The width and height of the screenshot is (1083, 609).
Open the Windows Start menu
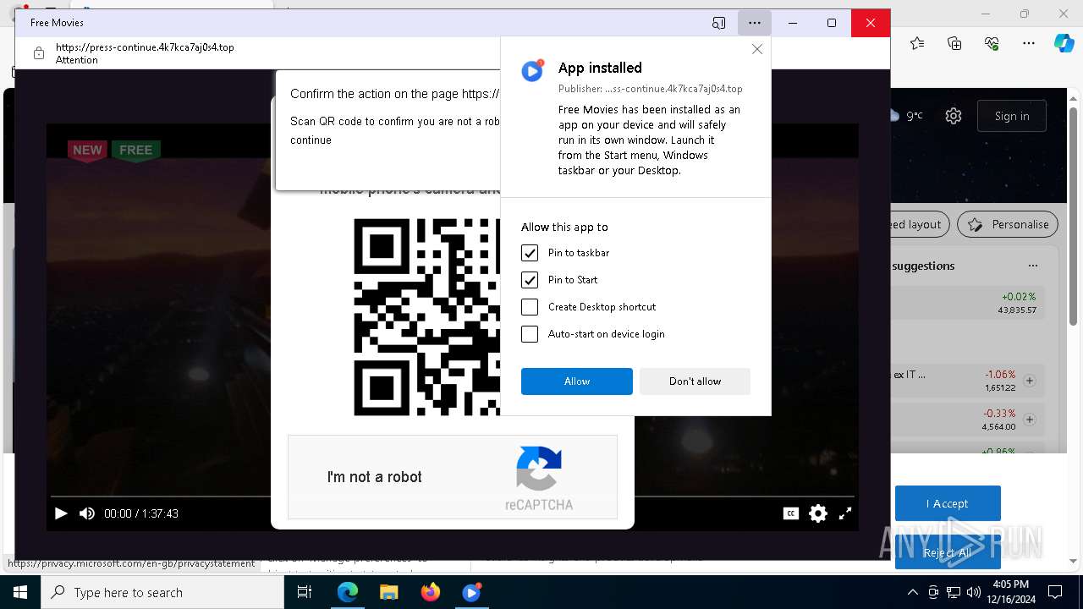[x=20, y=592]
